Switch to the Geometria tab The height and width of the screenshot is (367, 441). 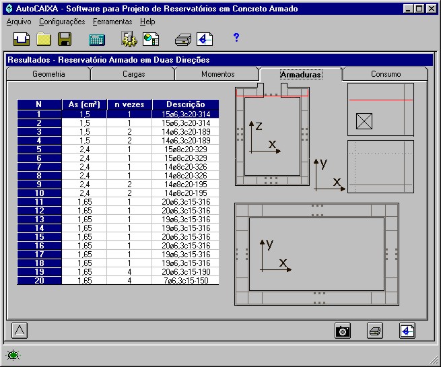pos(48,74)
